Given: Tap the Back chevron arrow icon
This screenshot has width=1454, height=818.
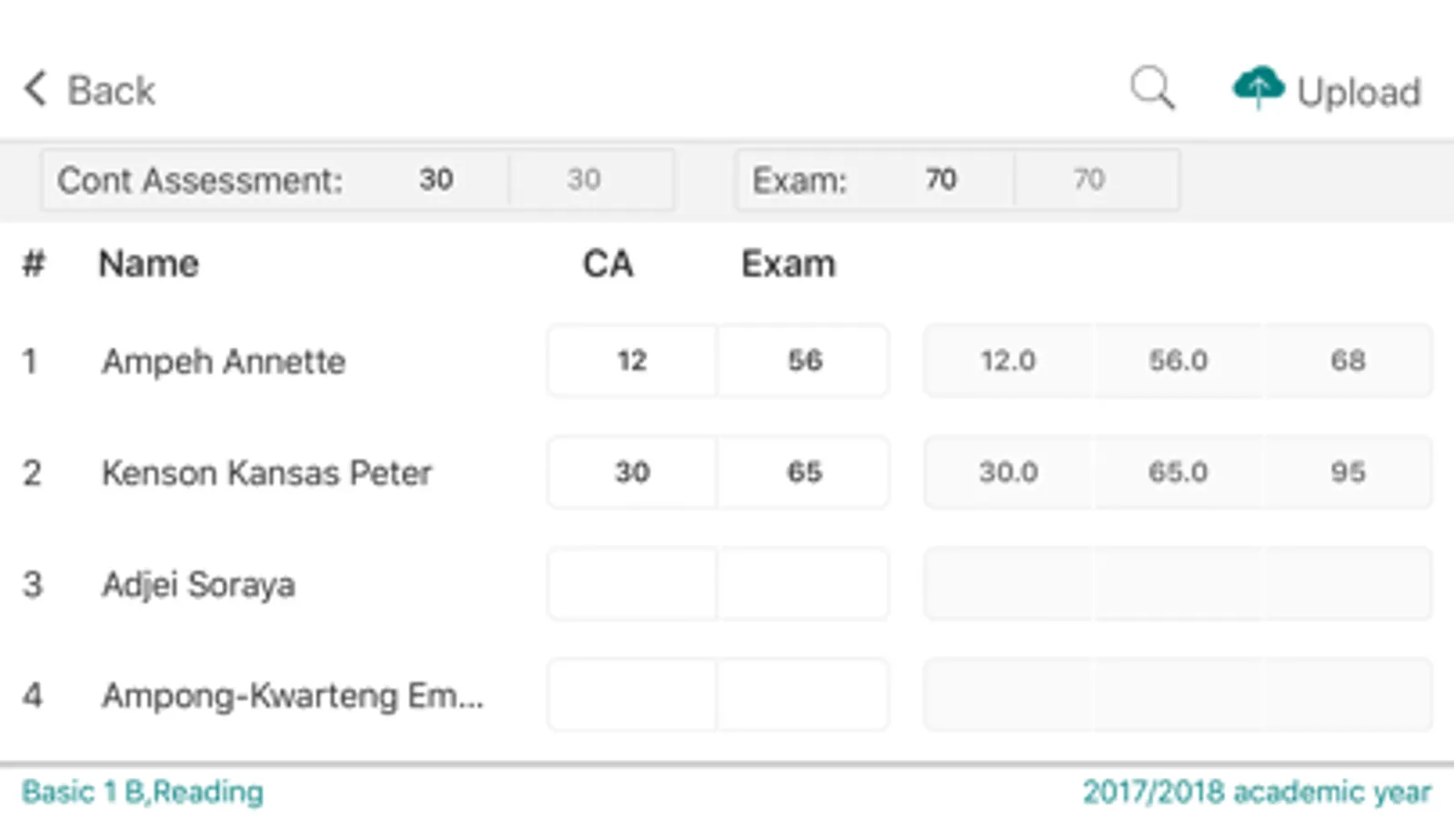Looking at the screenshot, I should click(35, 89).
